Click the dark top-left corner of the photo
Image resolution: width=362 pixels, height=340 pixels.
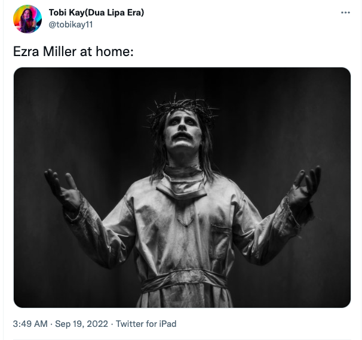30,84
